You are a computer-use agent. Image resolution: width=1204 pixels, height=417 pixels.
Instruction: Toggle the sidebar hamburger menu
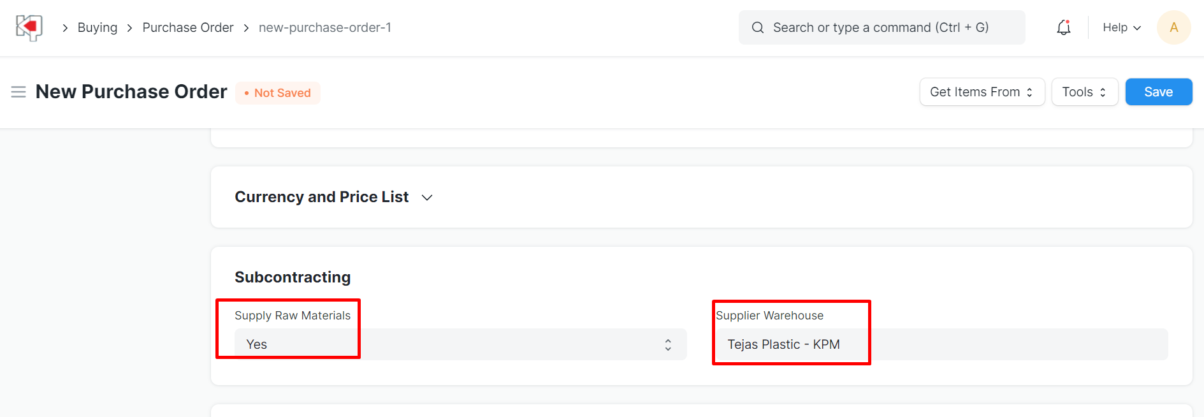tap(18, 92)
